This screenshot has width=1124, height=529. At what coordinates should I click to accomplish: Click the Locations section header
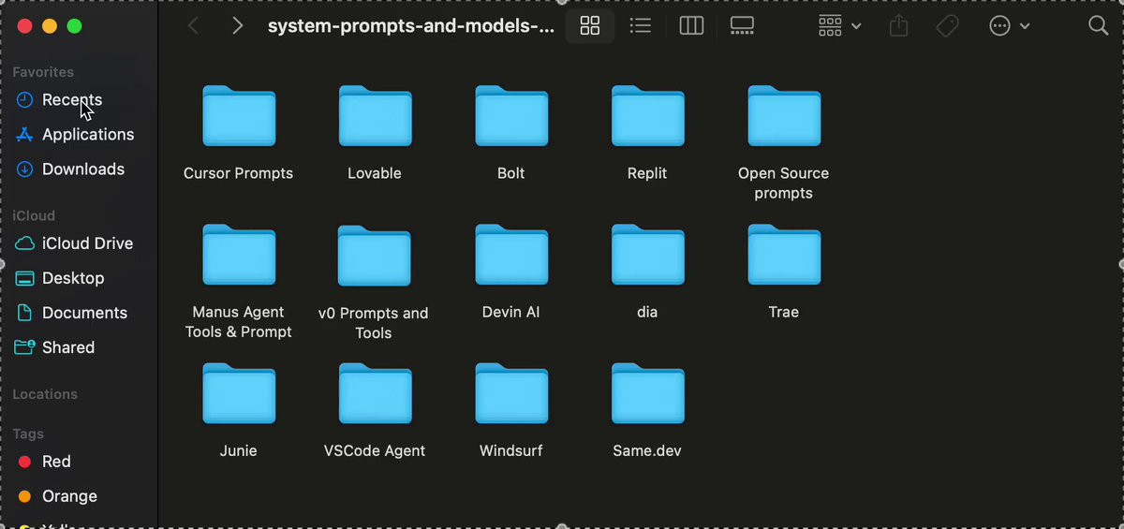(45, 394)
